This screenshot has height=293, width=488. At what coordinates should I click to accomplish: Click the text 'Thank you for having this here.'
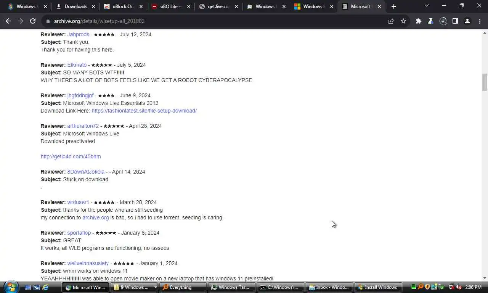77,50
